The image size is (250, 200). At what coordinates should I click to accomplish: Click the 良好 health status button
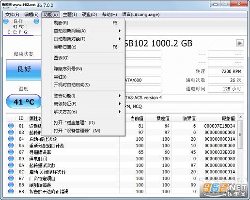(x=24, y=70)
